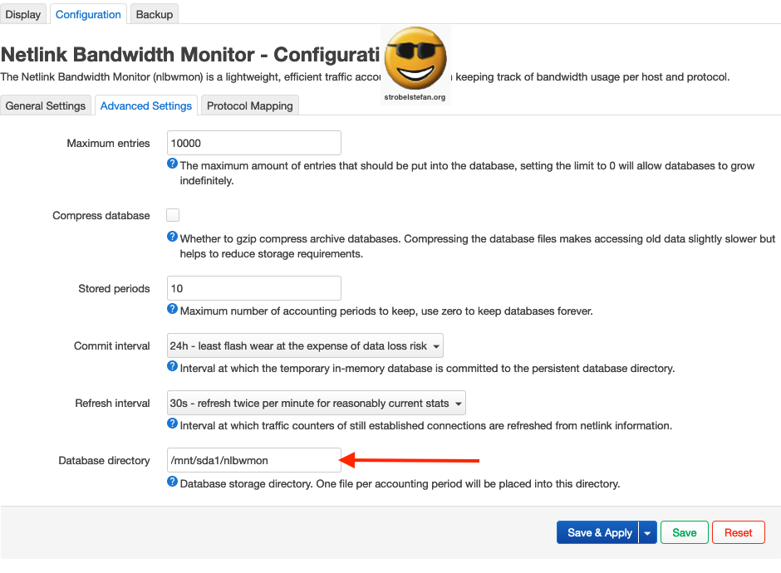Click into the Maximum entries field
781x573 pixels.
point(253,143)
